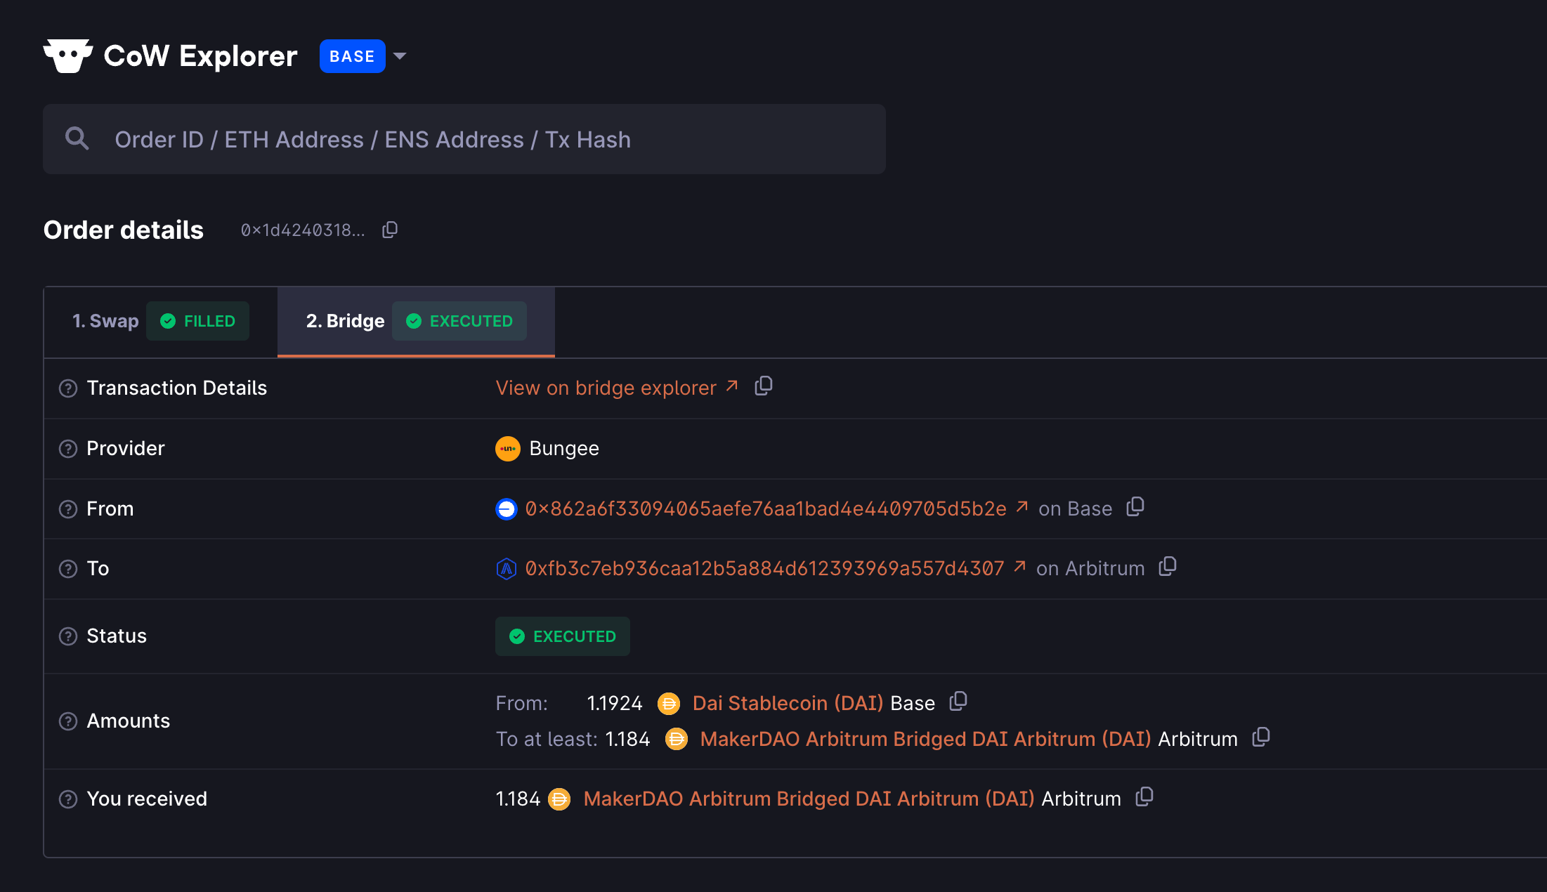Click help icon beside Amounts
This screenshot has height=892, width=1547.
click(68, 721)
